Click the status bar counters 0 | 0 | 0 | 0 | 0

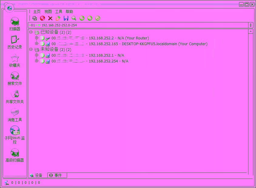[x=25, y=183]
